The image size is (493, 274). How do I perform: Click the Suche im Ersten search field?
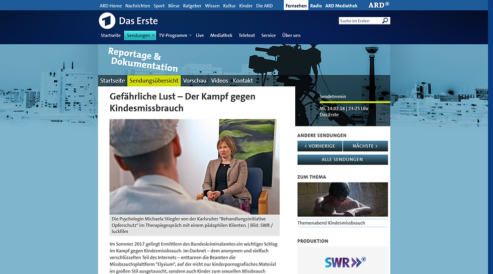click(360, 21)
